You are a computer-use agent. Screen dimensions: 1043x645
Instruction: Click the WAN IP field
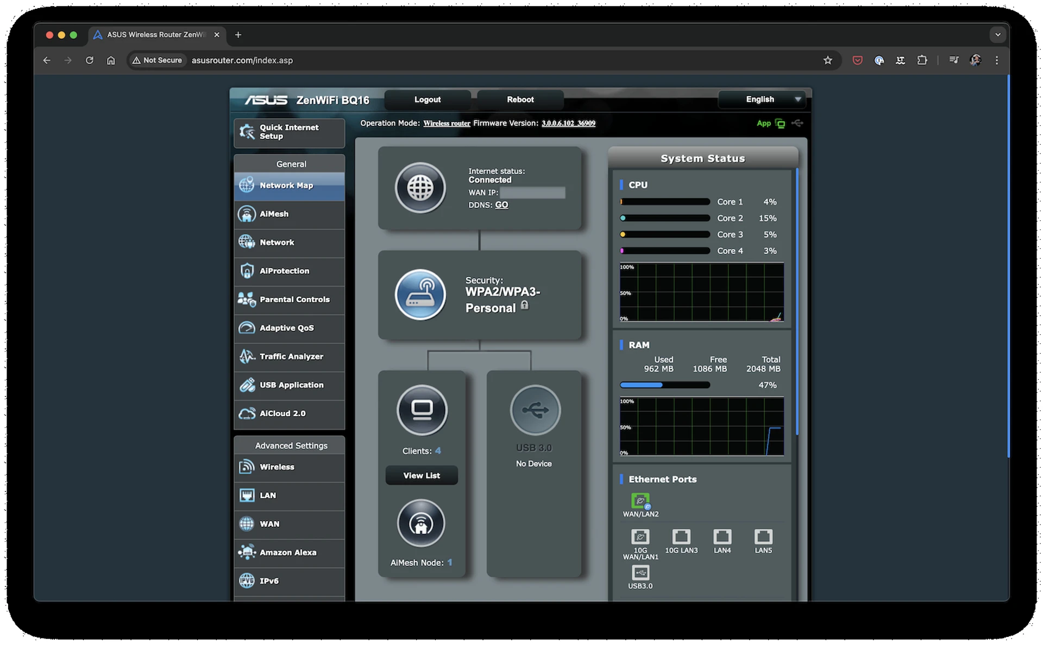pyautogui.click(x=532, y=193)
